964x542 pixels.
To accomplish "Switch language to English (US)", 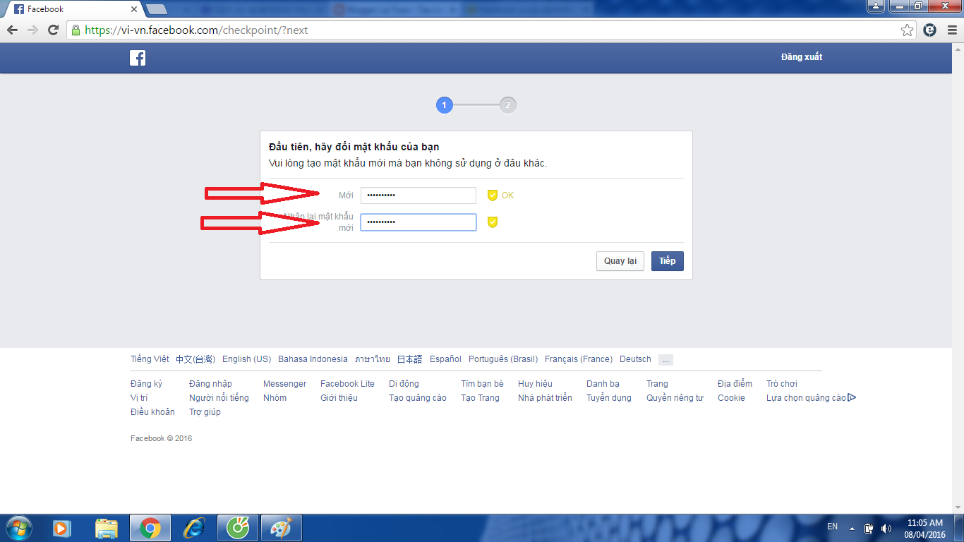I will [x=246, y=359].
